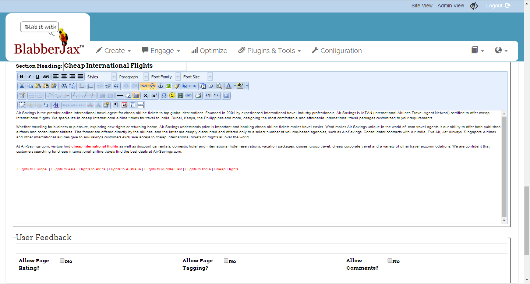Open the Styles dropdown
The image size is (530, 284).
(x=101, y=77)
